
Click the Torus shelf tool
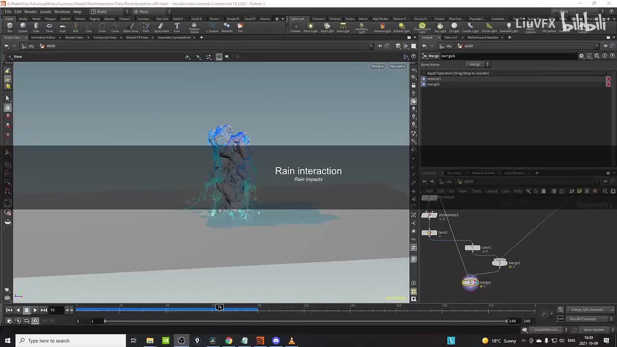point(49,27)
